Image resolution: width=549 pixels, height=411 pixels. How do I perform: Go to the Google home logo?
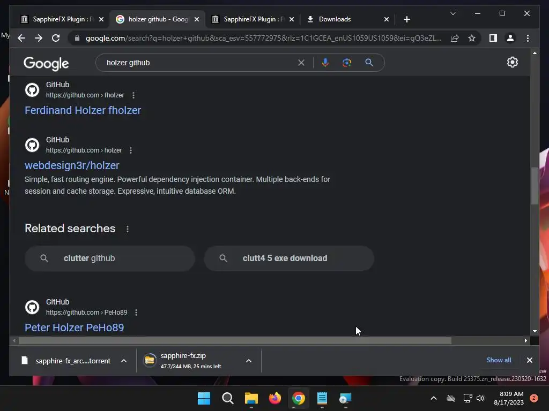[x=46, y=64]
